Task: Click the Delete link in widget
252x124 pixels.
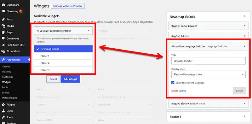Action: [x=175, y=91]
